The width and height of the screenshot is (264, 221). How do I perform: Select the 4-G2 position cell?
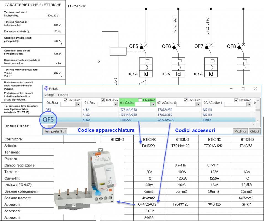coord(86,115)
